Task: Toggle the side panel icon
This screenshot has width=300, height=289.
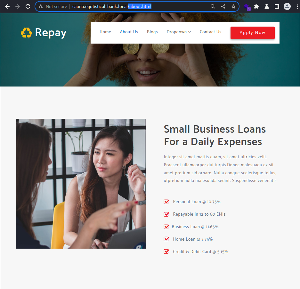Action: click(x=277, y=6)
